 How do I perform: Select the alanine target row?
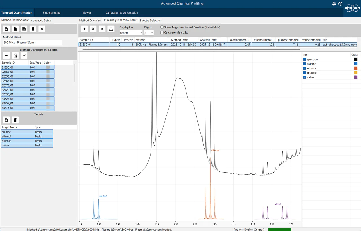point(27,132)
